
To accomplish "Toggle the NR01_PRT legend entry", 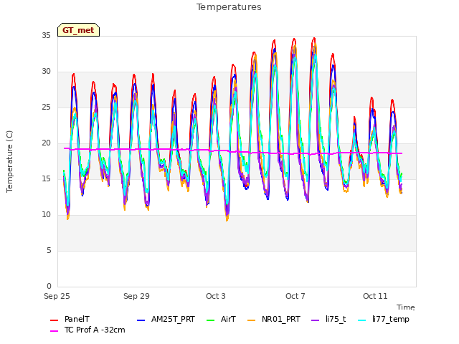I will pyautogui.click(x=274, y=319).
